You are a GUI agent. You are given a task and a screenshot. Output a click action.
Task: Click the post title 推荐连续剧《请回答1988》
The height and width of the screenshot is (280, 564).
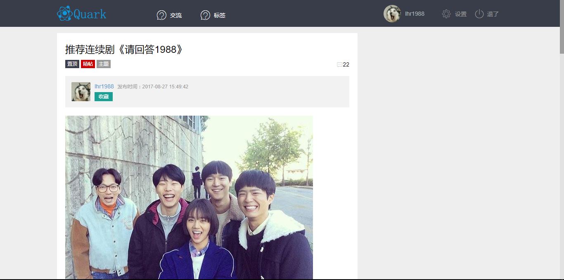coord(124,49)
